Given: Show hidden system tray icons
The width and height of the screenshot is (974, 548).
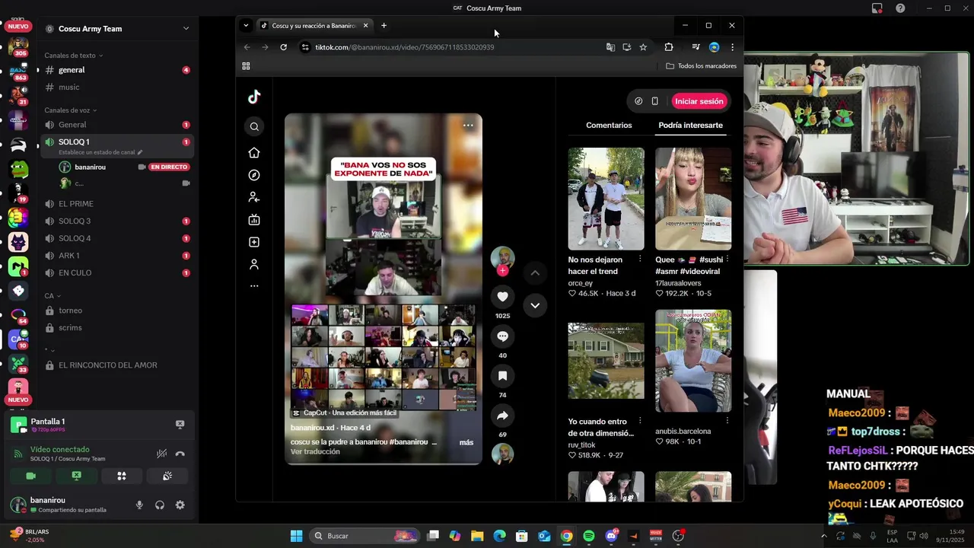Looking at the screenshot, I should coord(823,536).
